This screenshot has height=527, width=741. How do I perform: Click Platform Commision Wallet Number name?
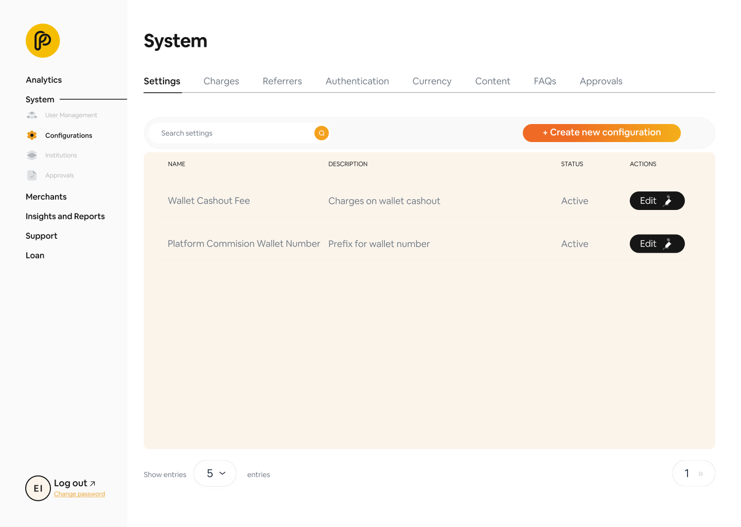point(244,244)
